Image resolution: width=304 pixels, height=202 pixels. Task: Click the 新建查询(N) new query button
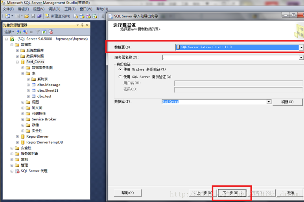tap(58, 16)
